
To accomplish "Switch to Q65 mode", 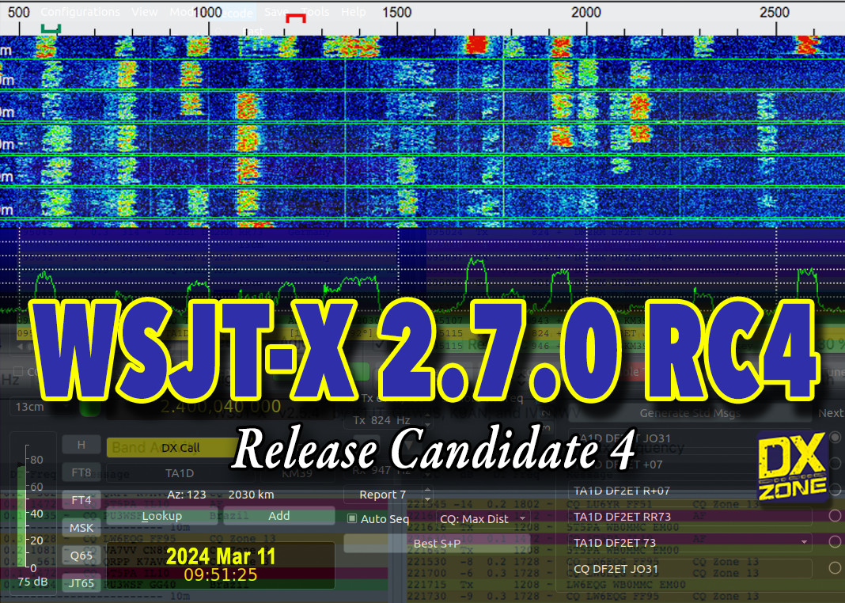I will pyautogui.click(x=81, y=555).
